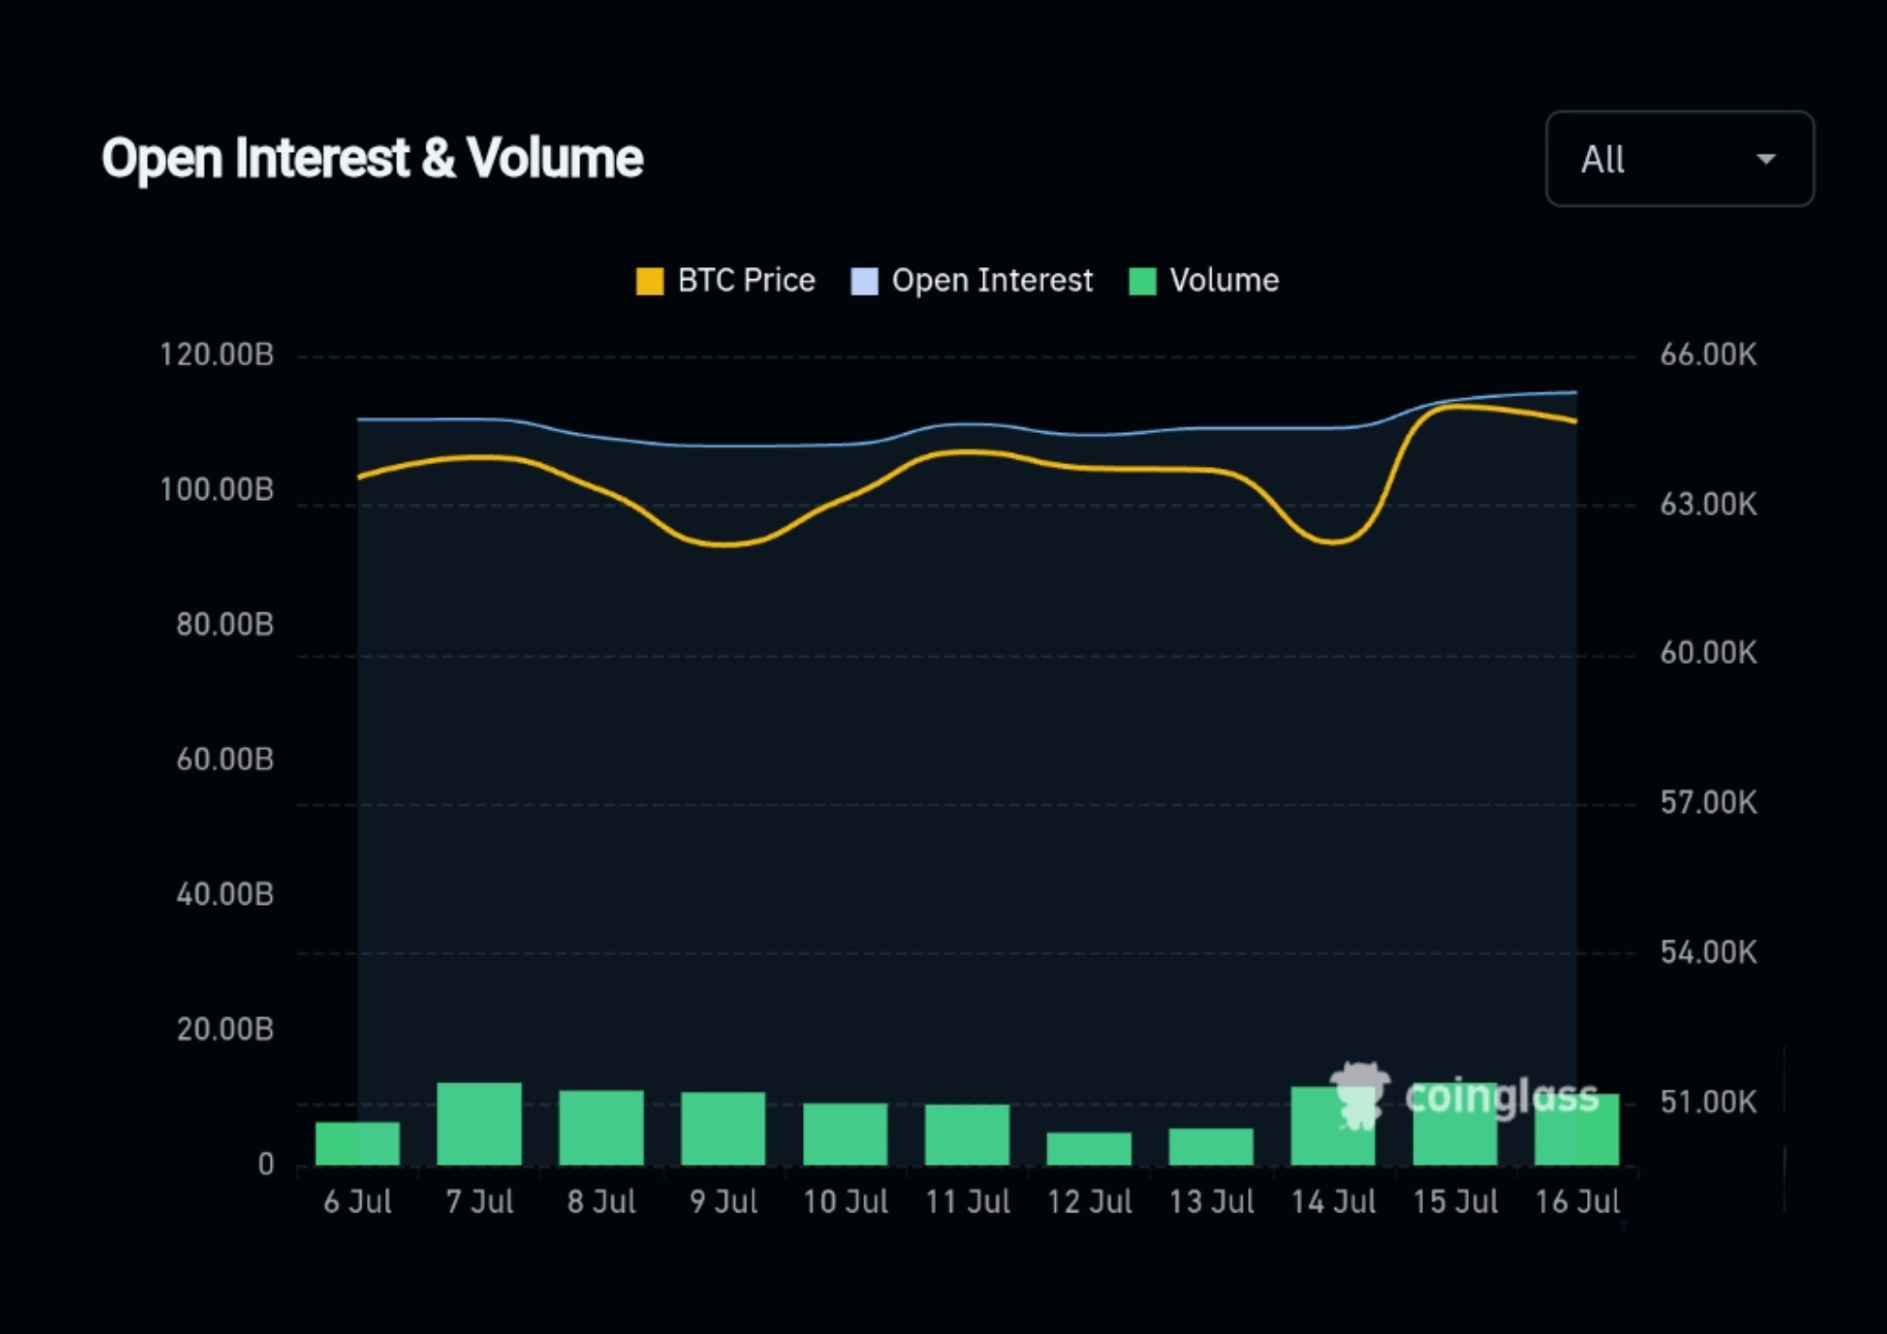Toggle Open Interest legend series
This screenshot has height=1334, width=1887.
(972, 280)
